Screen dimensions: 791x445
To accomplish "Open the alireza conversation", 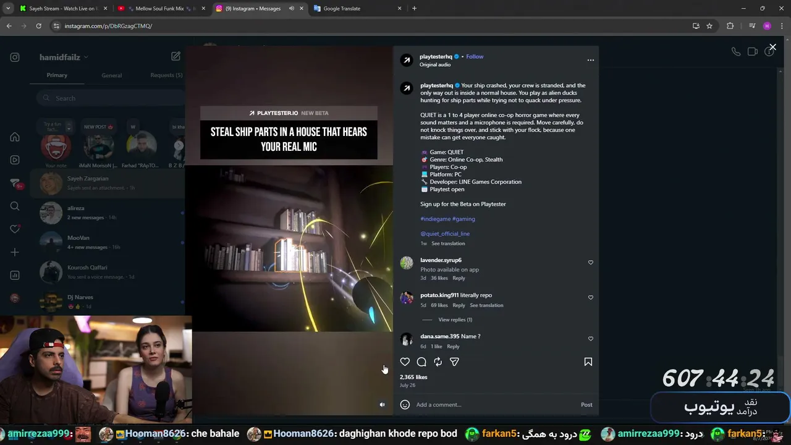I will click(108, 213).
